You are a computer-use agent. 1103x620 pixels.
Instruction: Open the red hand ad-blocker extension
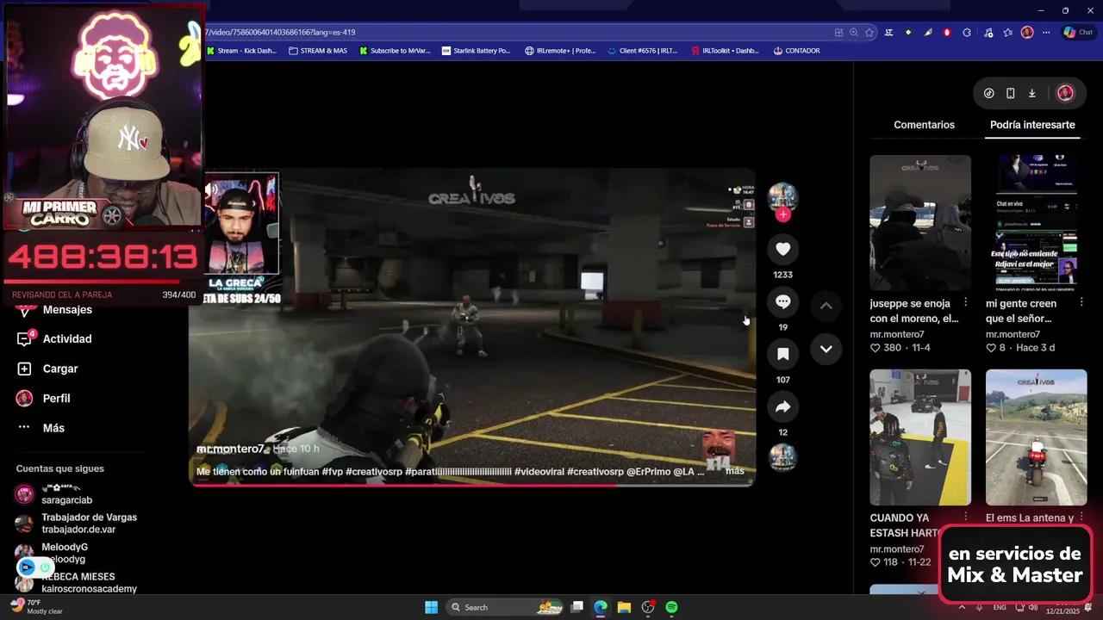947,33
